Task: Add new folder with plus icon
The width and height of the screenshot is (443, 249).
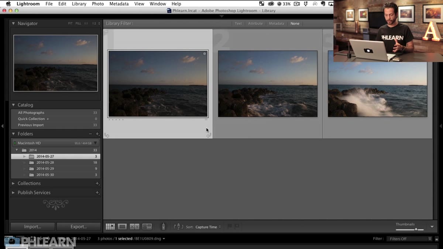Action: coord(97,134)
